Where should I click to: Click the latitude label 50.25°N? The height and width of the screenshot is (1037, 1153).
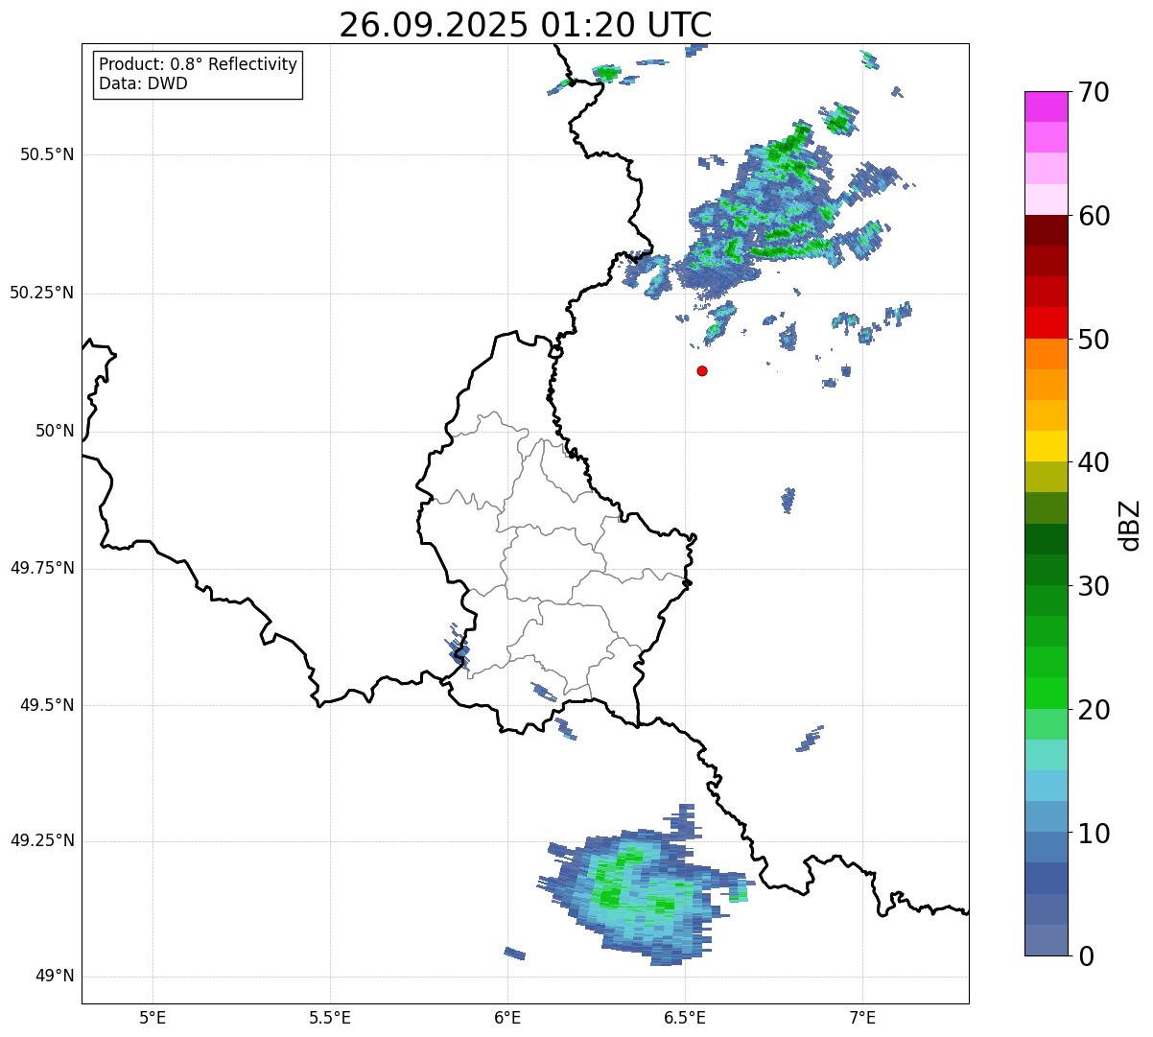41,294
